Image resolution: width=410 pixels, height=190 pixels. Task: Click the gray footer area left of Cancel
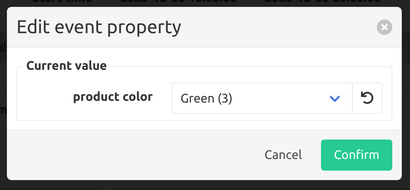tap(131, 155)
